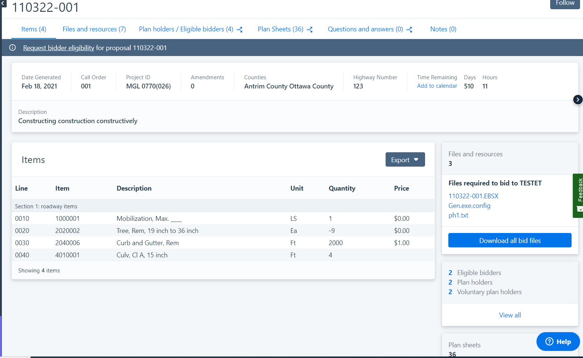Click share icon beside Plan Sheets tab
This screenshot has height=358, width=583.
tap(310, 29)
